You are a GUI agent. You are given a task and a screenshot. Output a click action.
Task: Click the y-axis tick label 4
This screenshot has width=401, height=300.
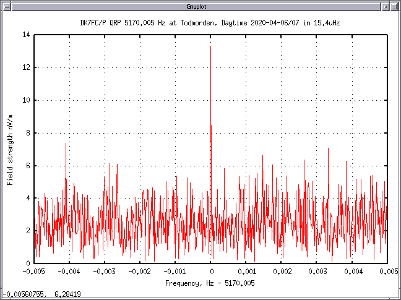point(28,198)
